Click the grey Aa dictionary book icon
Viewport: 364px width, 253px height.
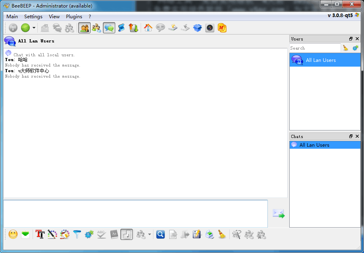[x=114, y=234]
